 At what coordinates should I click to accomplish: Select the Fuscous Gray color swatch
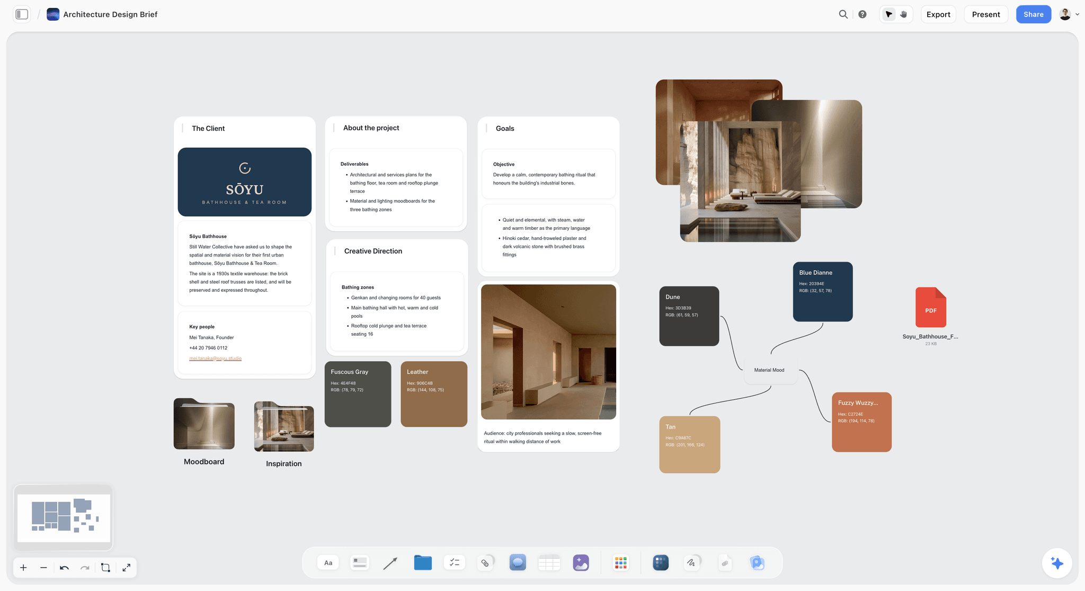358,394
